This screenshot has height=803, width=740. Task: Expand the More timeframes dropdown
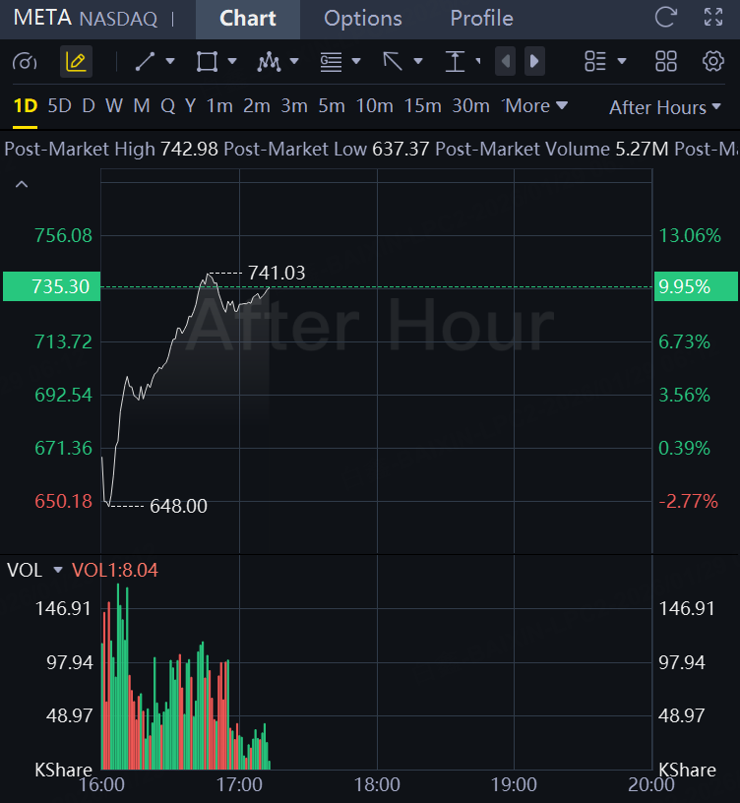537,105
